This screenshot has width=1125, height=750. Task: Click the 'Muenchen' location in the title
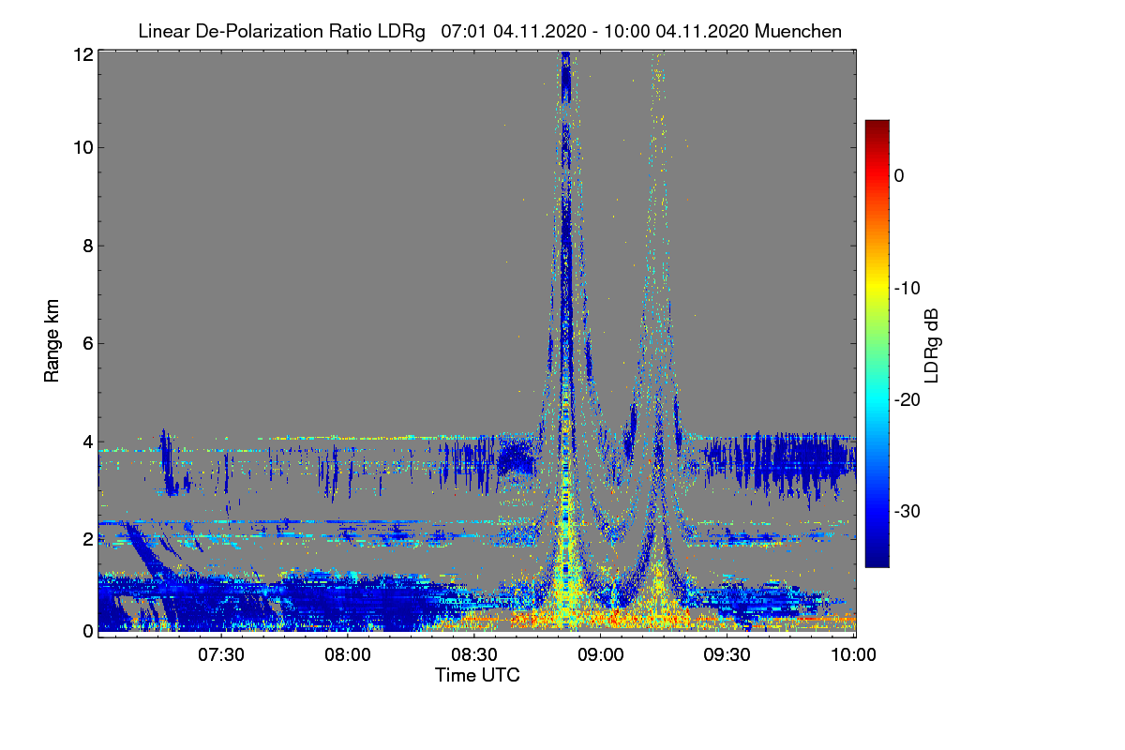coord(798,32)
